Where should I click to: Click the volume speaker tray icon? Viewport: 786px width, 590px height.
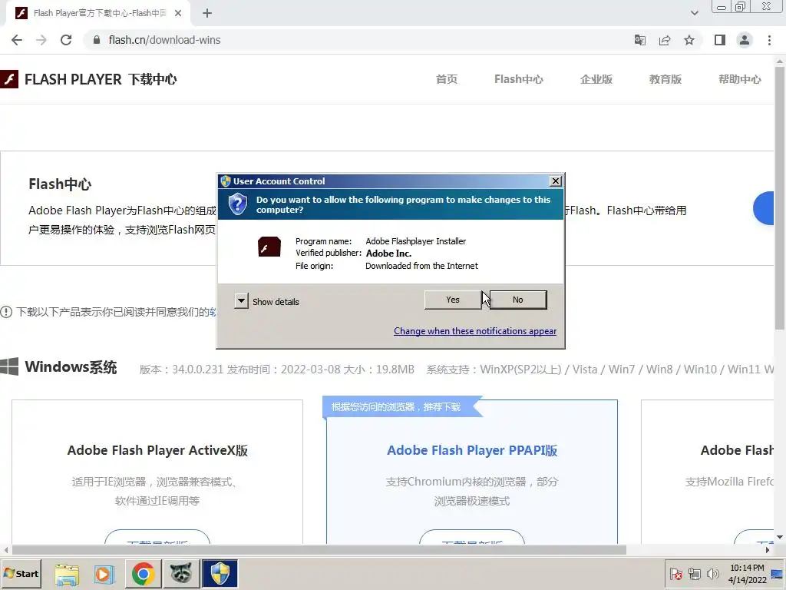pos(712,574)
